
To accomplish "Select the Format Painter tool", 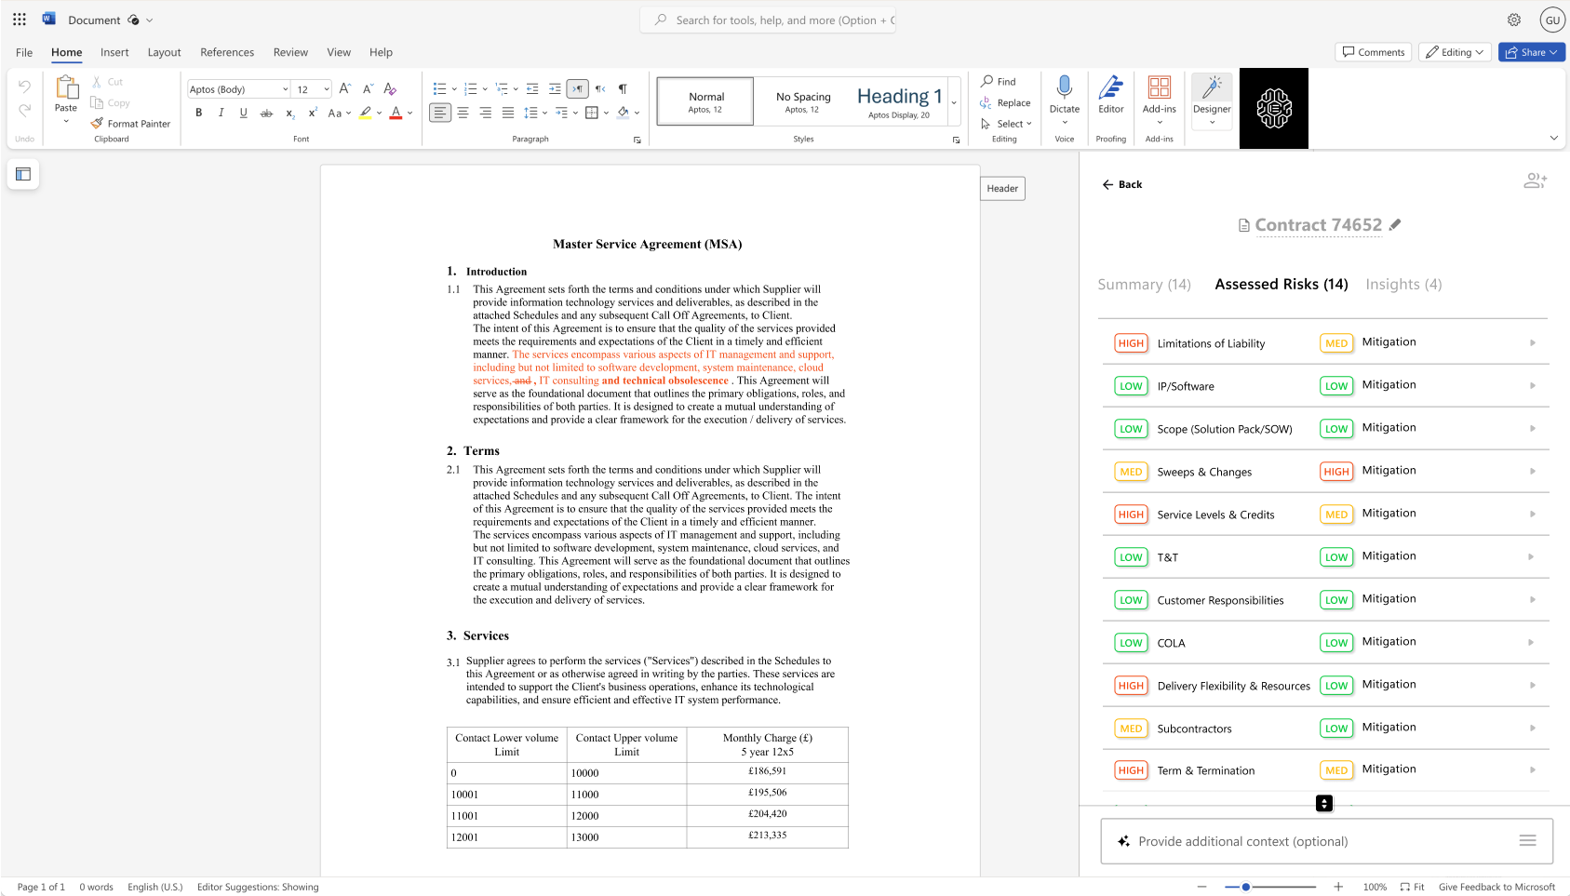I will [x=130, y=124].
